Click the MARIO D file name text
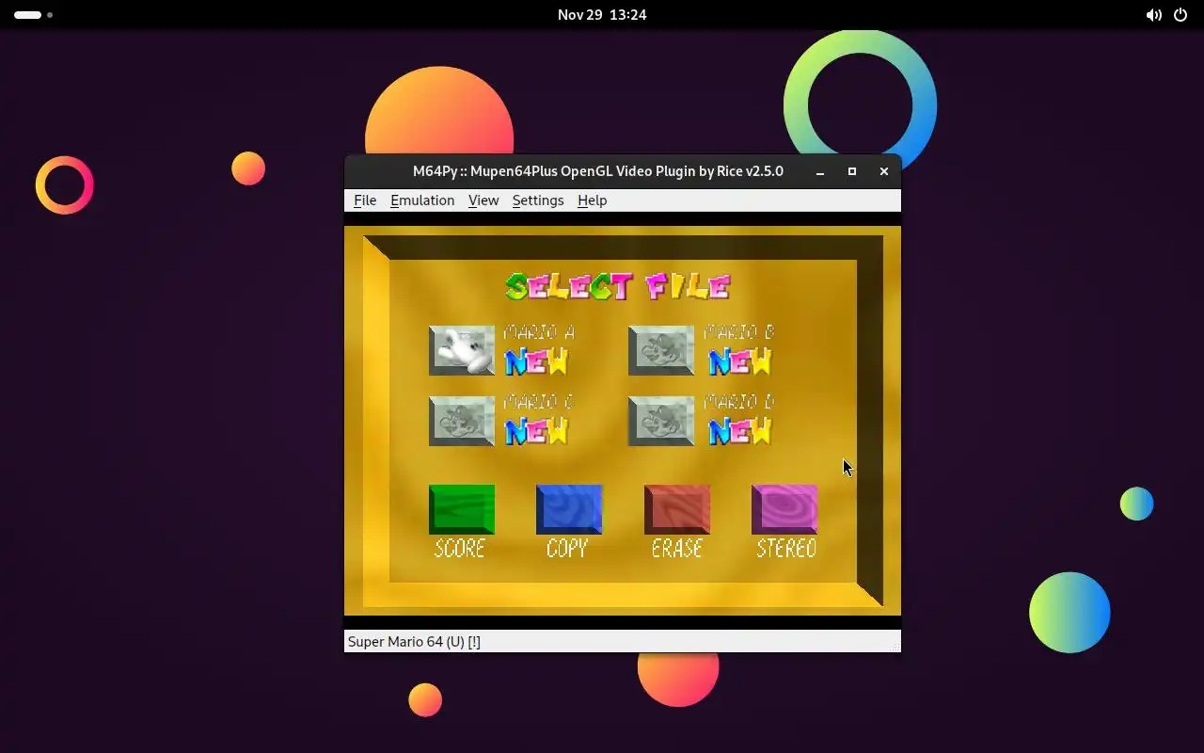 pos(739,402)
